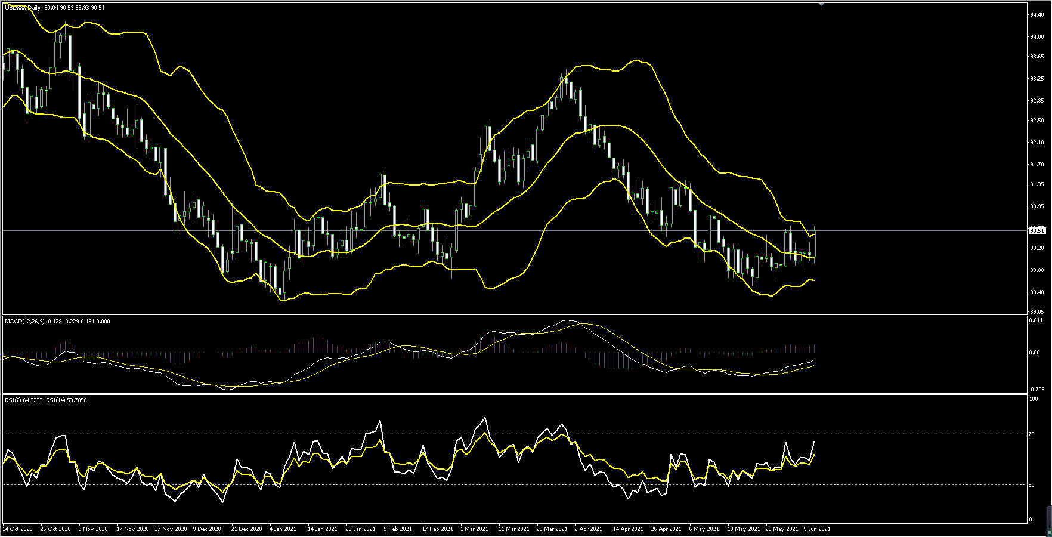Click the 90.20 price scale label

pos(1036,248)
